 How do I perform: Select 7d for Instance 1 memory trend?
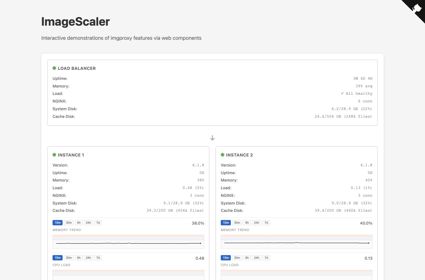pos(98,223)
